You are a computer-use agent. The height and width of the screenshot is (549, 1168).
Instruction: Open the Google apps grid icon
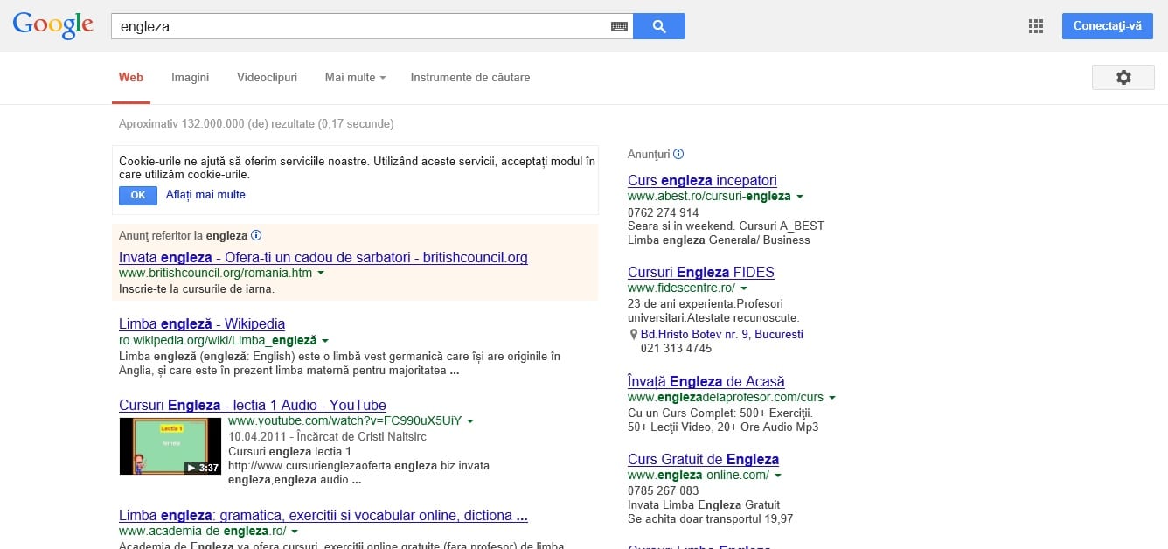point(1036,26)
